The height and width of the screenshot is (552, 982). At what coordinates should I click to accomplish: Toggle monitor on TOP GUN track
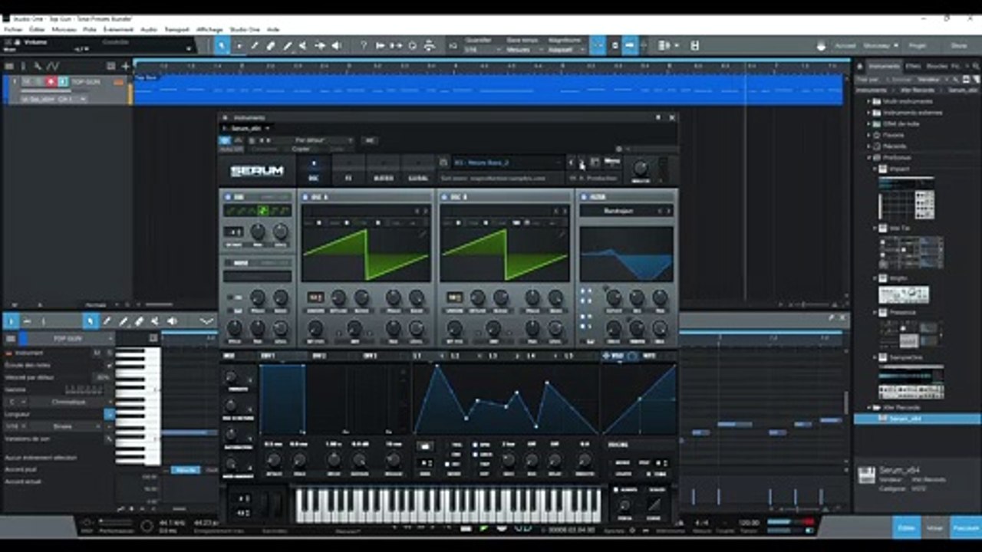[x=63, y=81]
